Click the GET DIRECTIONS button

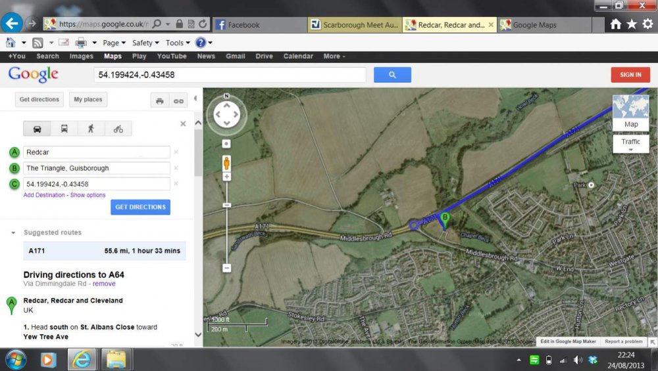click(140, 207)
